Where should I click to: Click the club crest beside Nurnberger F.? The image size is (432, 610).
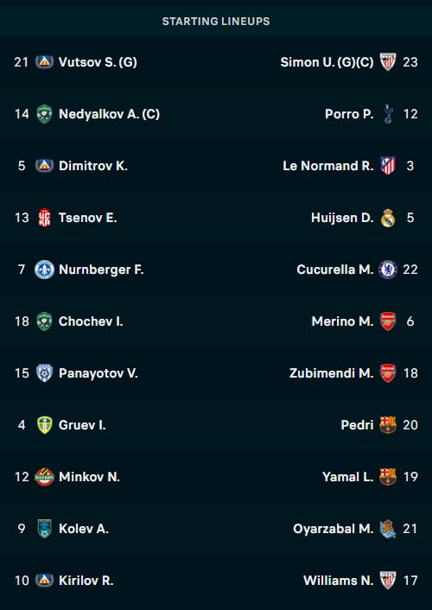pos(44,270)
